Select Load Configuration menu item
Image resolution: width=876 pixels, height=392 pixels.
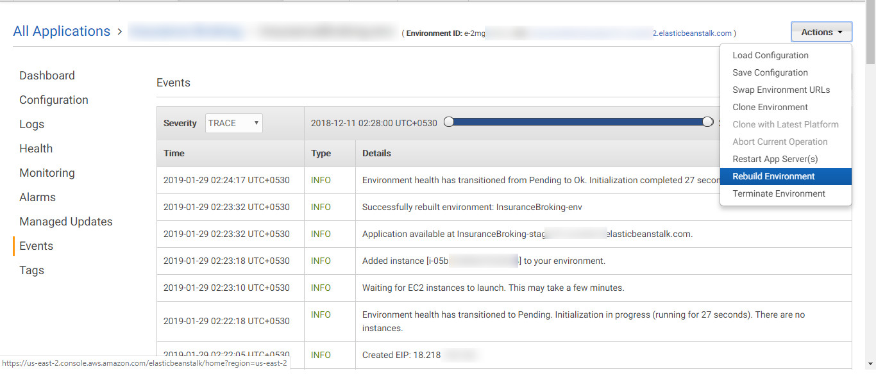[x=770, y=55]
